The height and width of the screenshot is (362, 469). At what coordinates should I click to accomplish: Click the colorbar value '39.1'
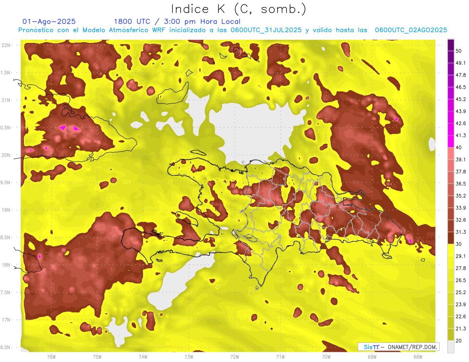pos(460,159)
